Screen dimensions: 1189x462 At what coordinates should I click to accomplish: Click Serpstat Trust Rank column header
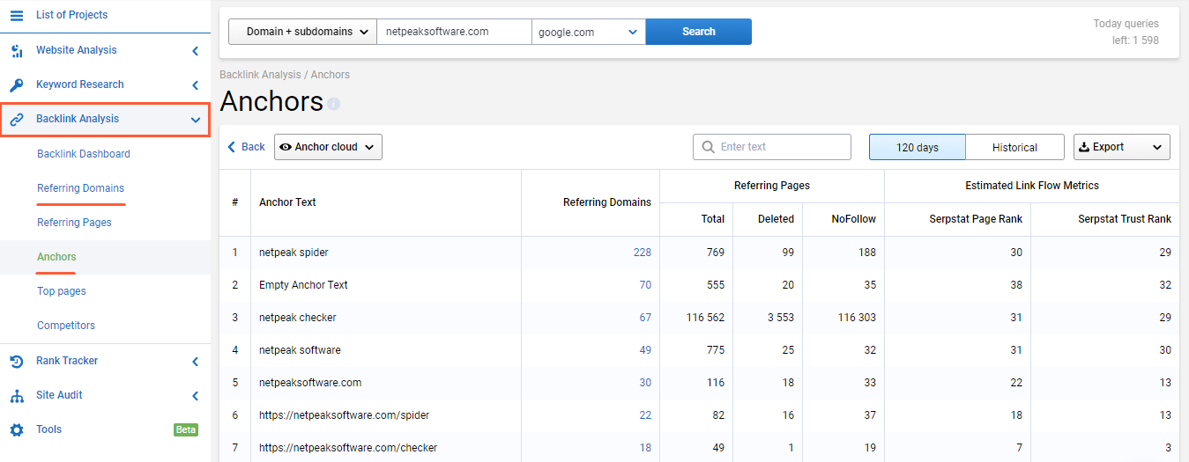pyautogui.click(x=1125, y=219)
